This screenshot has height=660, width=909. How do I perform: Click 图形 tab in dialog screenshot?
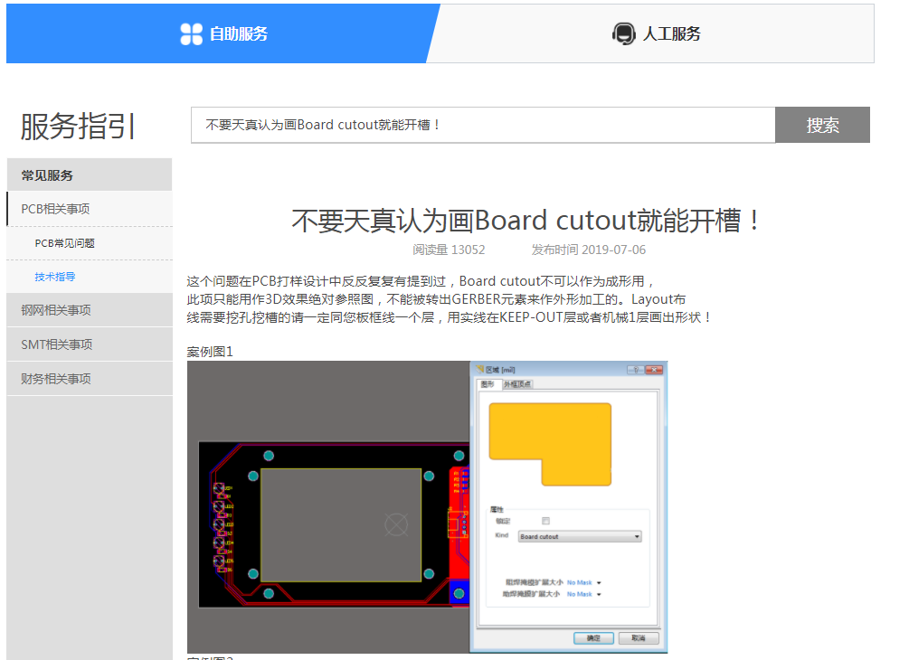coord(488,384)
